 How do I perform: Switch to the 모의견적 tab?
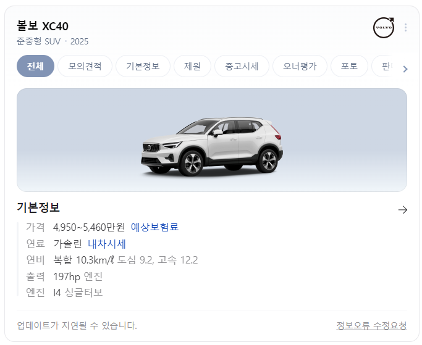(85, 66)
